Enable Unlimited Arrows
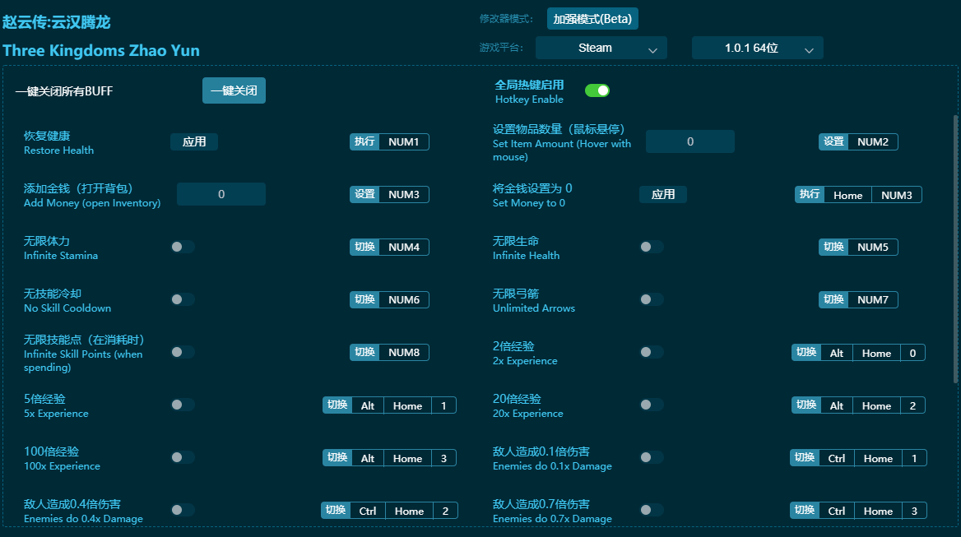This screenshot has width=961, height=537. (x=652, y=299)
